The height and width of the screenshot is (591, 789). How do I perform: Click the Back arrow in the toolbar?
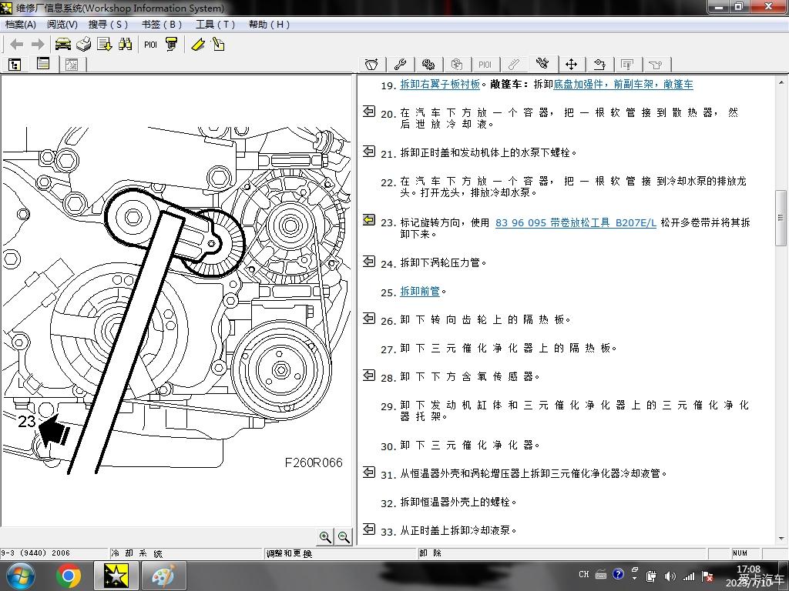coord(17,44)
